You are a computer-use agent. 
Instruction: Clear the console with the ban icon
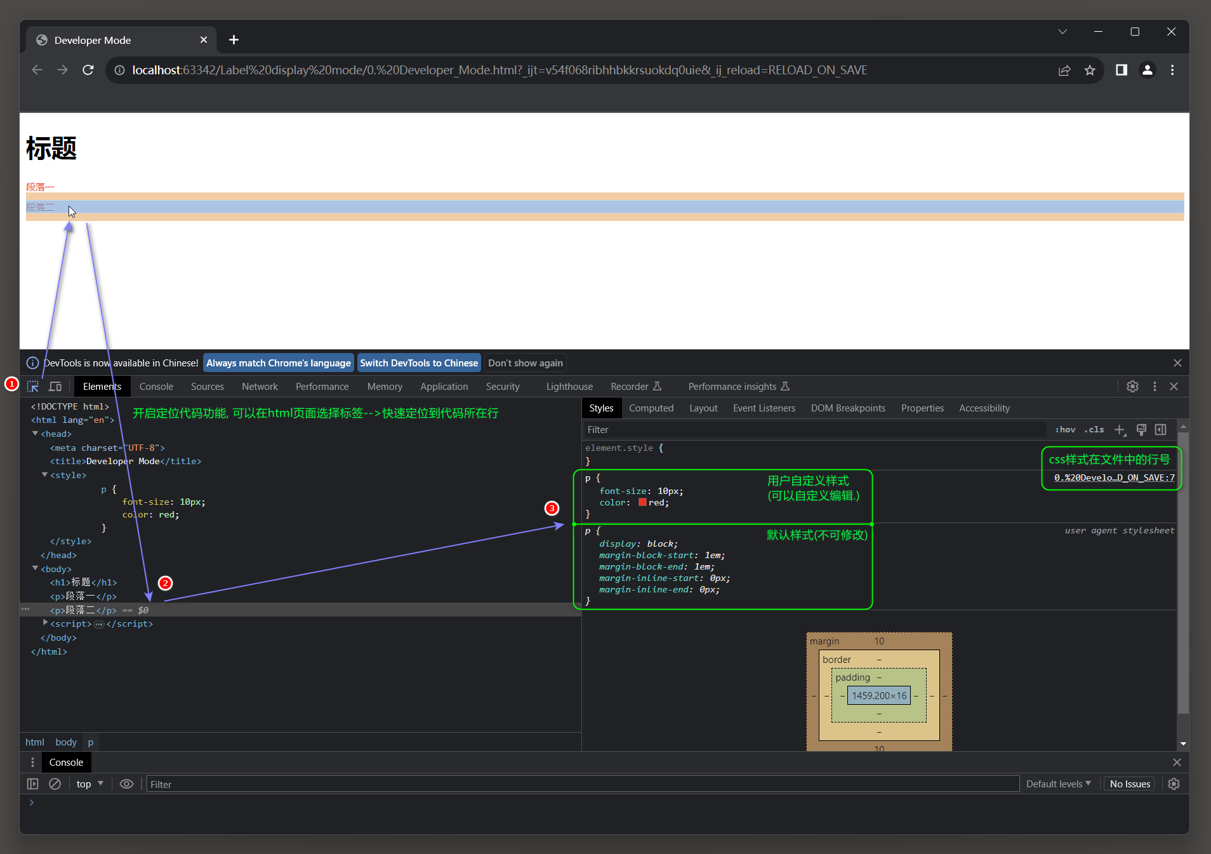(x=55, y=784)
